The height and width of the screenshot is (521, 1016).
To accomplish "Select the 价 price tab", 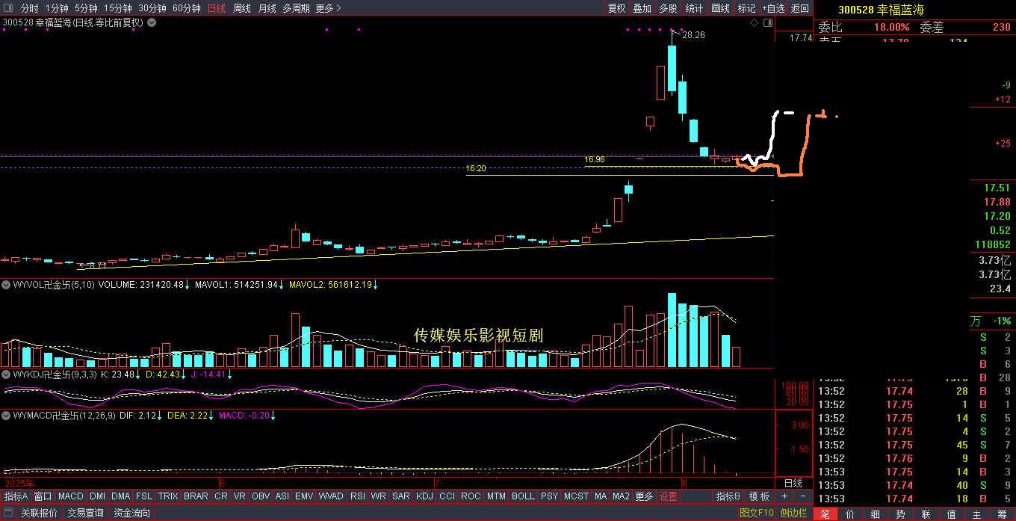I will click(x=850, y=514).
